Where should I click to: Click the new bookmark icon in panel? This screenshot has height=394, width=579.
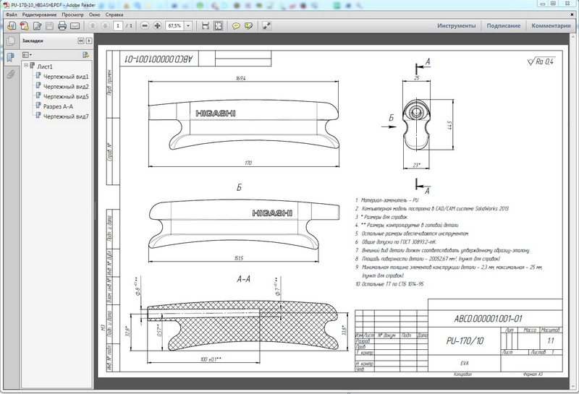pyautogui.click(x=85, y=55)
